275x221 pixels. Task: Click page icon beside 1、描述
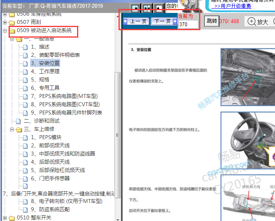(x=25, y=47)
